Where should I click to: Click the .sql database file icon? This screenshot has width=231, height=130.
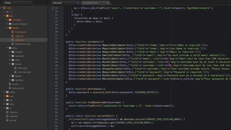coord(7,120)
